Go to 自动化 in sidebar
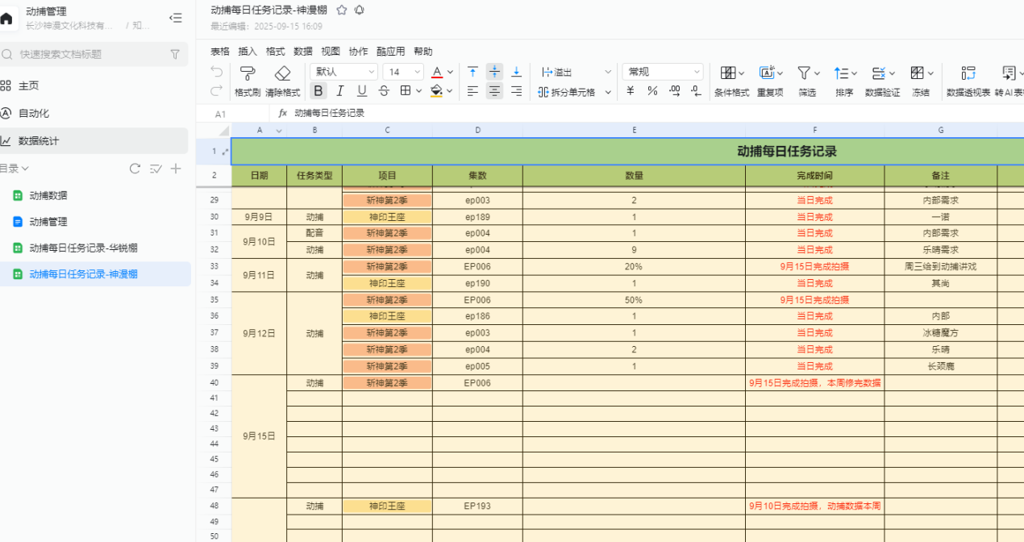The image size is (1024, 542). click(34, 113)
